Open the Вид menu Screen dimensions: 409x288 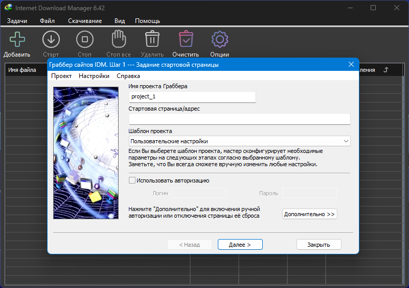coord(120,21)
